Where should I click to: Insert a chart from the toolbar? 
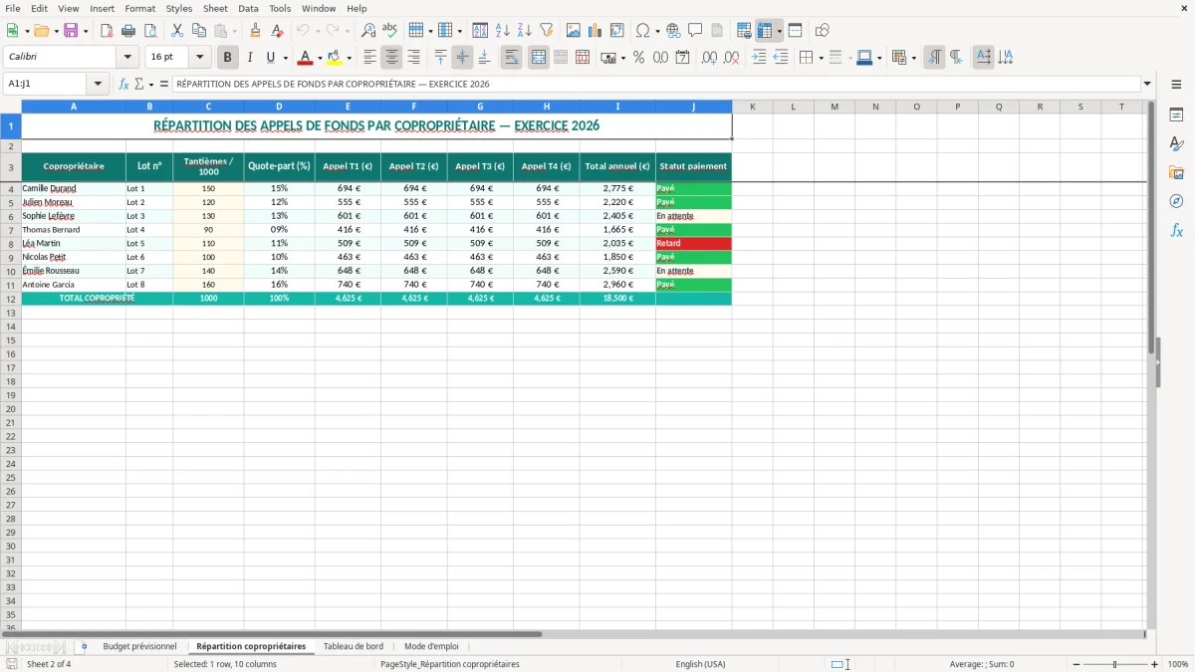[596, 31]
